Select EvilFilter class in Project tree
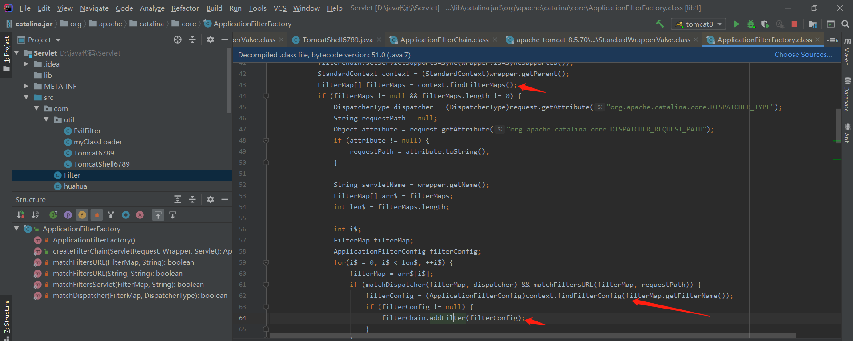The image size is (853, 341). (x=87, y=131)
